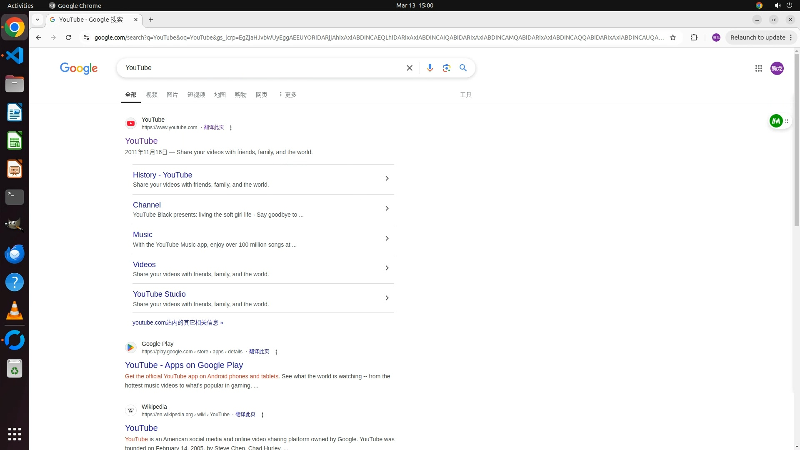Click the blue search magnifier button

[x=463, y=68]
